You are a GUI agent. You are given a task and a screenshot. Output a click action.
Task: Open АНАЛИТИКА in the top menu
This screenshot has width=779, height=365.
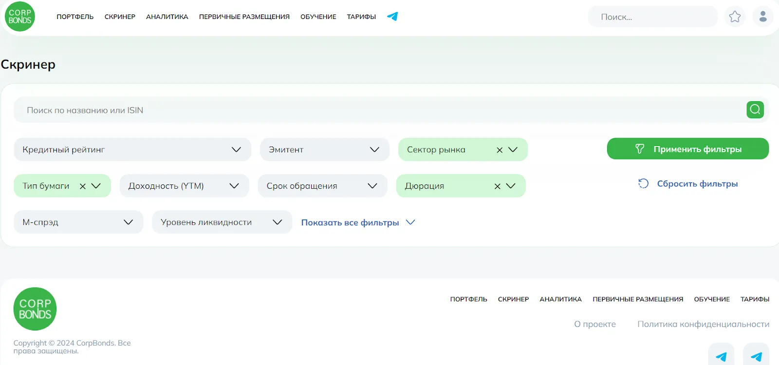(x=167, y=17)
